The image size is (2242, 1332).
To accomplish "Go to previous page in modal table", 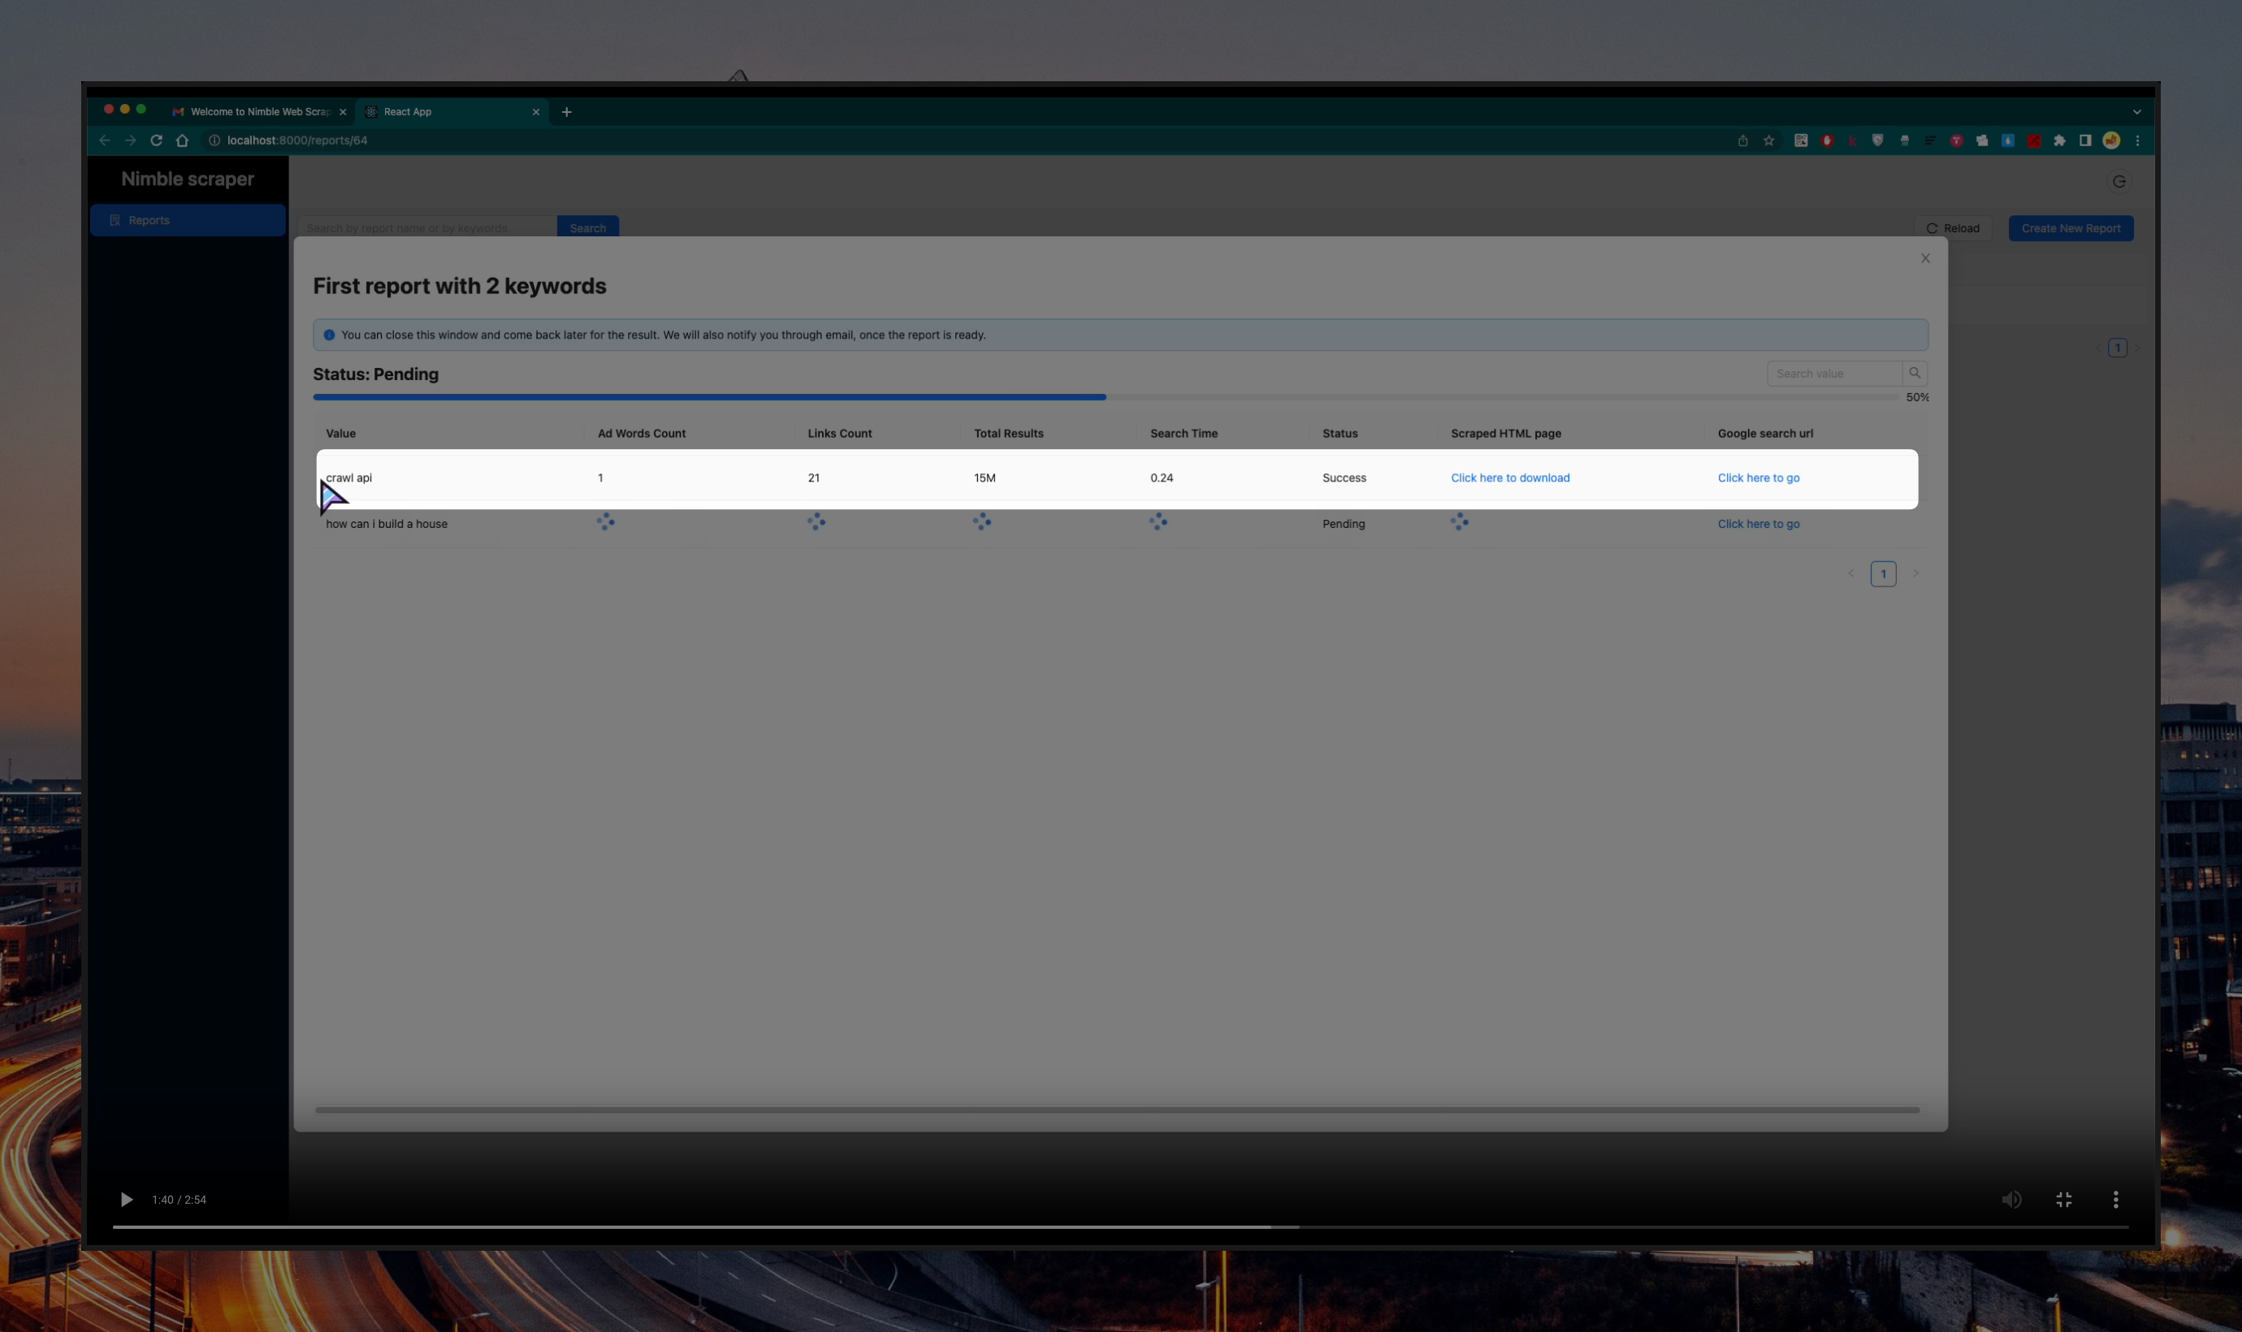I will pos(1850,573).
